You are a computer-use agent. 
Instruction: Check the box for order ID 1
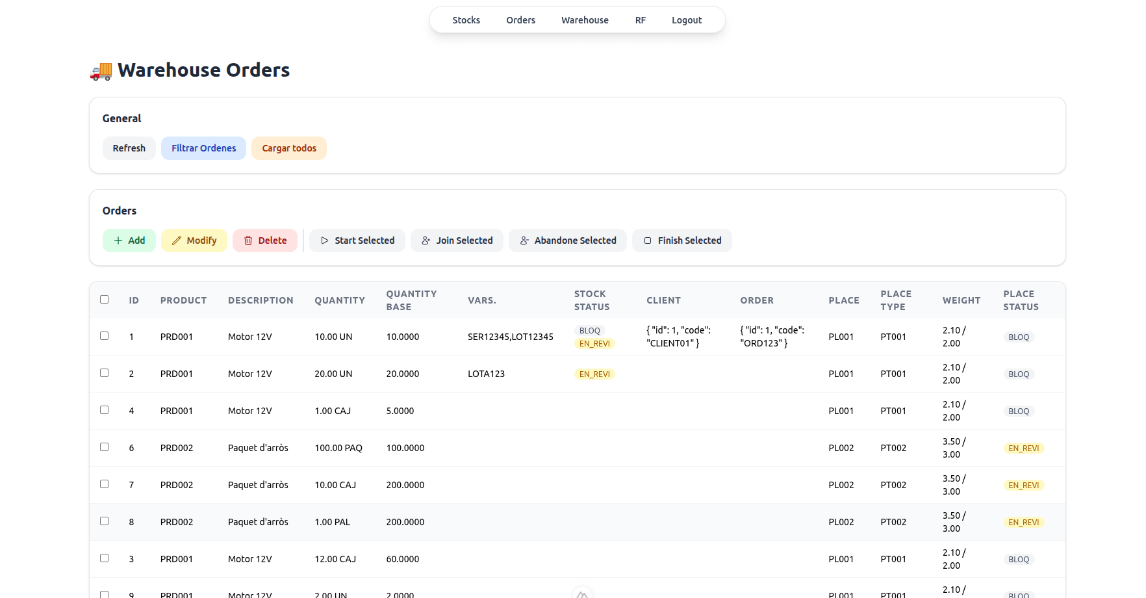coord(105,336)
